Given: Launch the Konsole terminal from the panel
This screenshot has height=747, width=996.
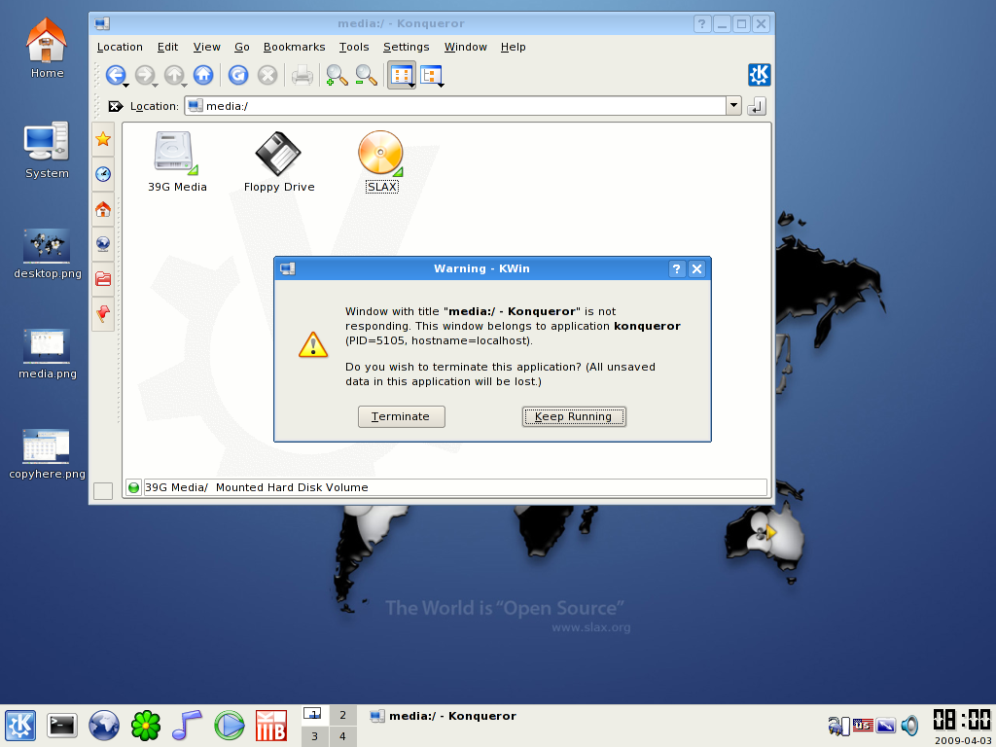Looking at the screenshot, I should pos(62,725).
